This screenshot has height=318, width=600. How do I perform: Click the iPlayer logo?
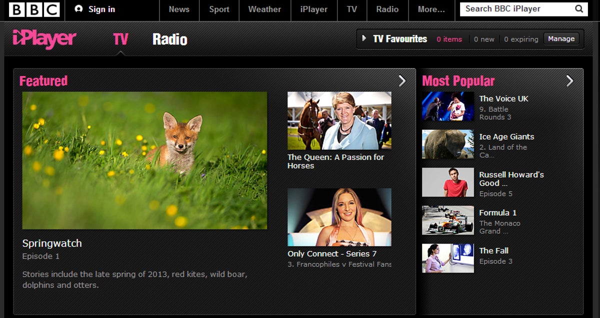44,39
